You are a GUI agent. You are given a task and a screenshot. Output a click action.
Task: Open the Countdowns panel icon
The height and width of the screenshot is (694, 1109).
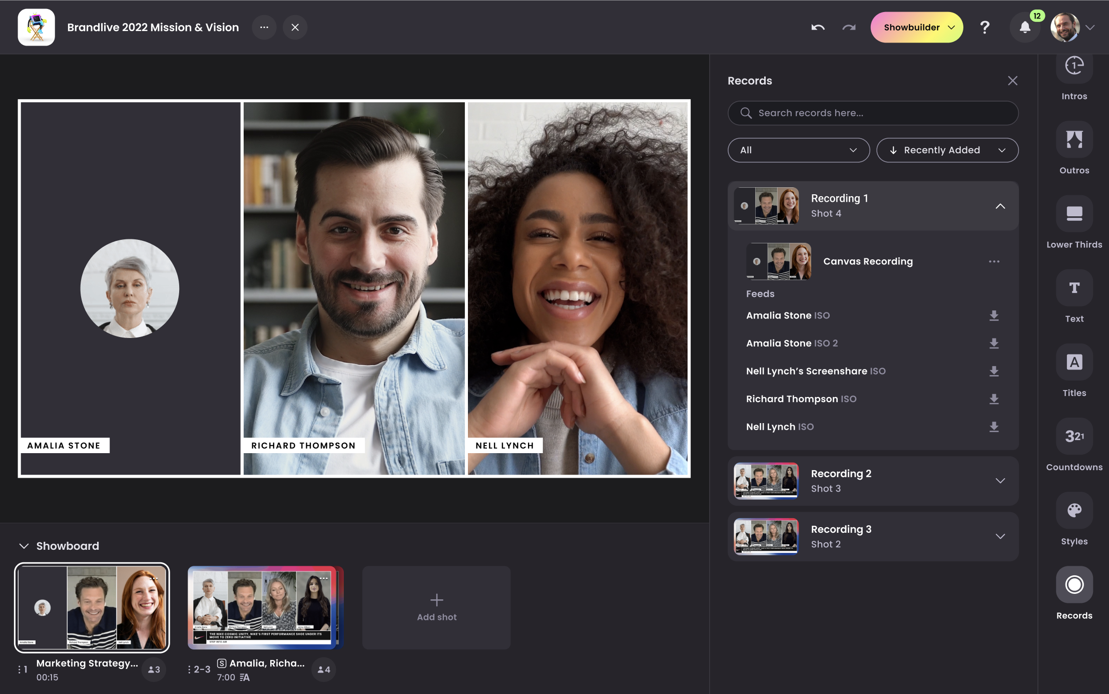(x=1074, y=436)
